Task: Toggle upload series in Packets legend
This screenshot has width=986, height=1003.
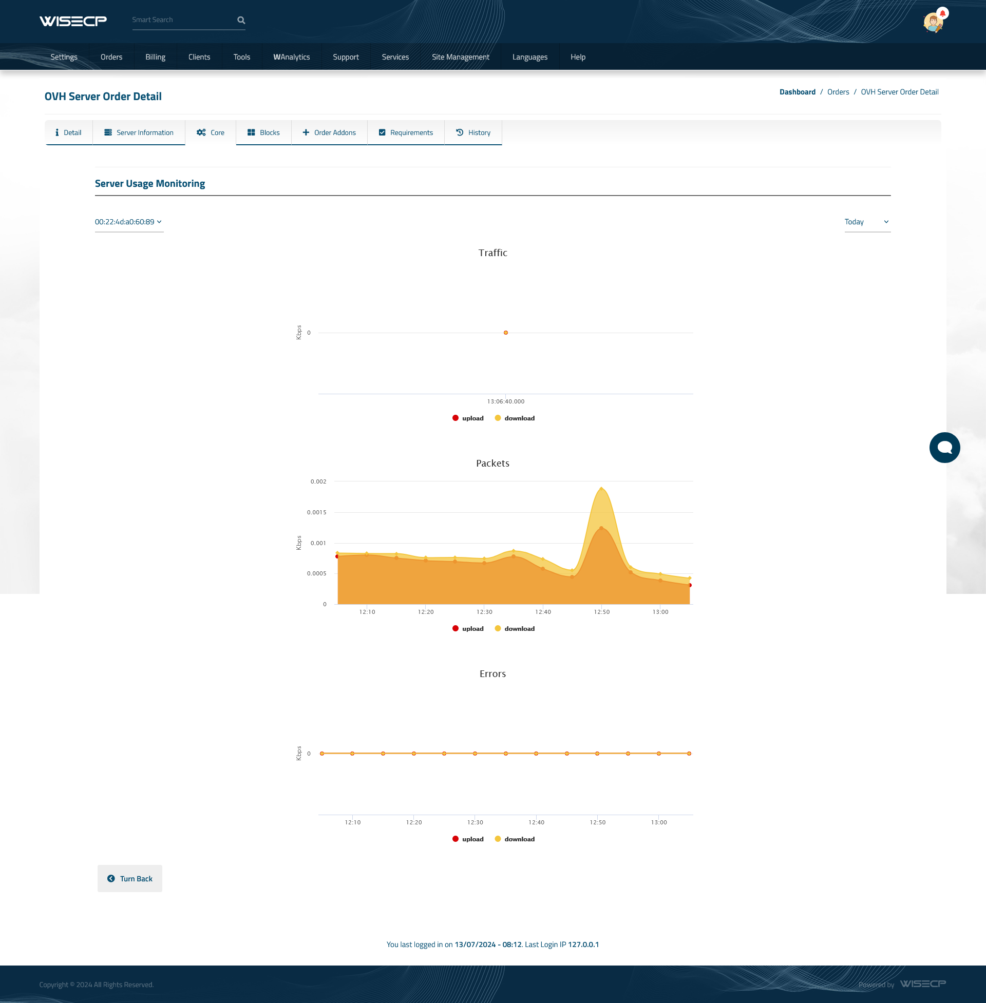Action: [x=468, y=628]
